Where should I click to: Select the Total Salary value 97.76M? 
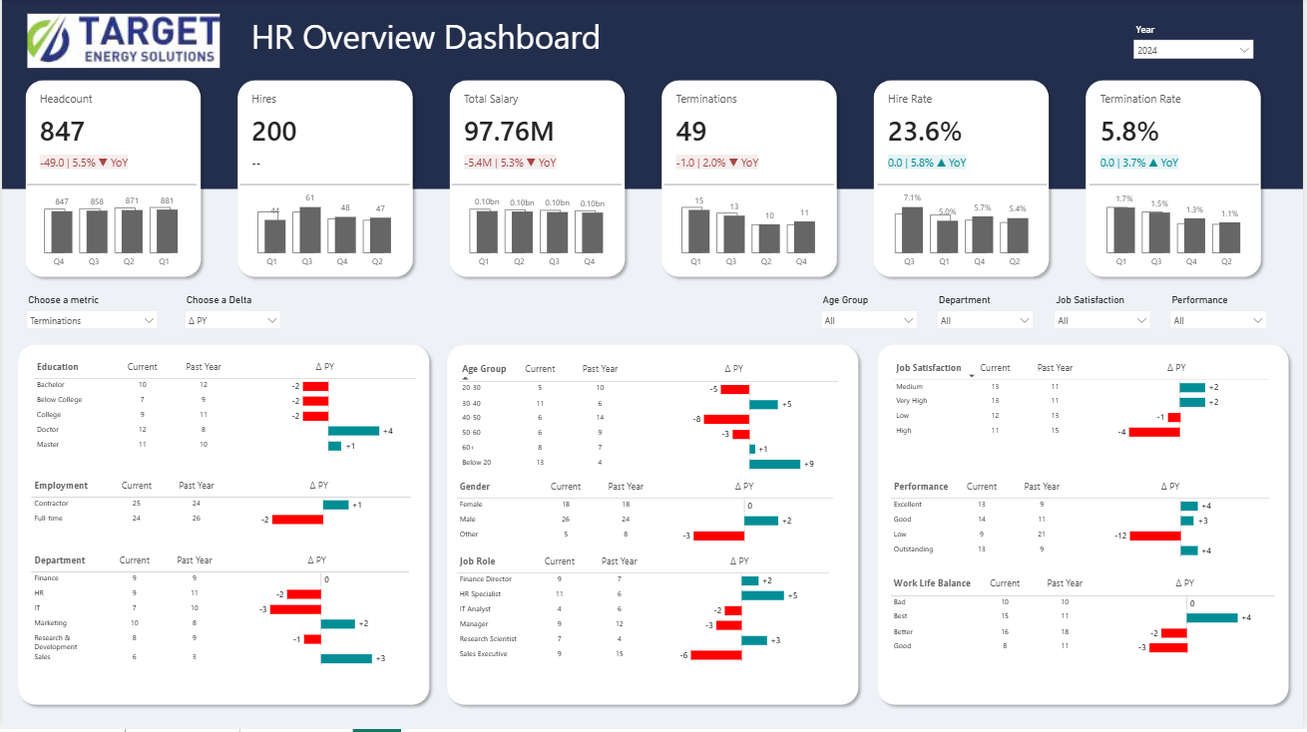pyautogui.click(x=509, y=132)
